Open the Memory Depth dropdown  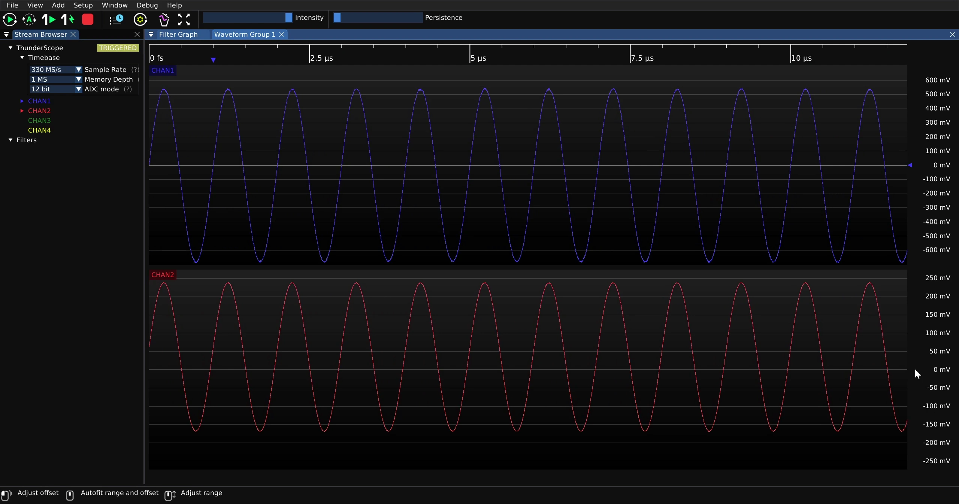click(56, 79)
